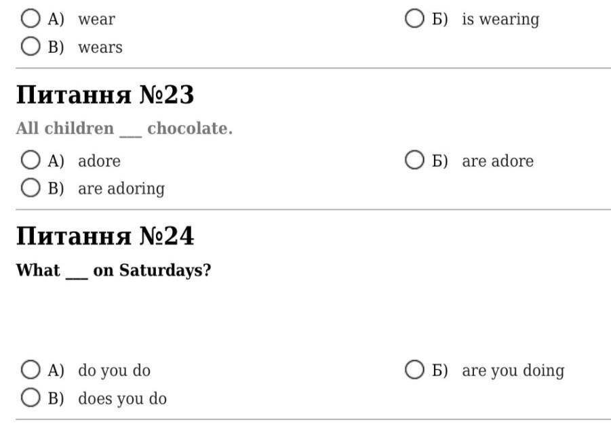611x424 pixels.
Task: Choose the 'are adore' radio button
Action: point(414,161)
